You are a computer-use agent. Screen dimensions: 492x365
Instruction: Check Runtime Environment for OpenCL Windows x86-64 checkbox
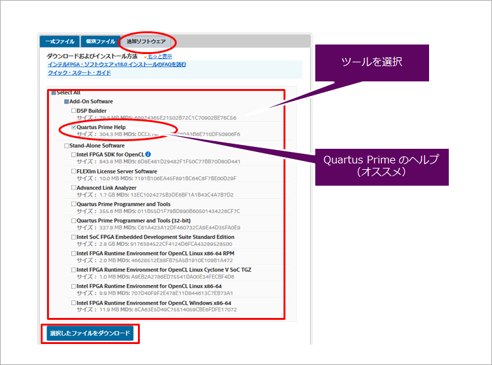tap(74, 303)
